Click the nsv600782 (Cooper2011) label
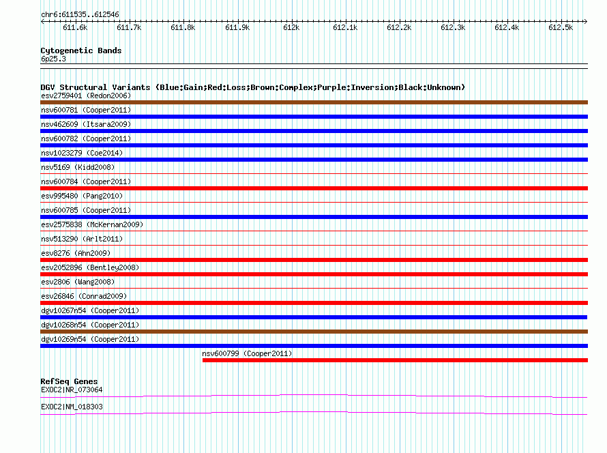 click(86, 138)
